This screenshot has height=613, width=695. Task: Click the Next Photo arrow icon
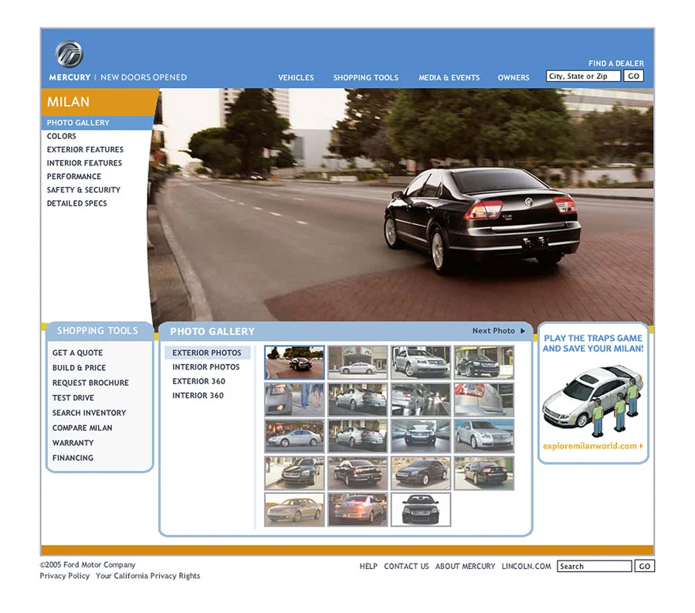pyautogui.click(x=523, y=331)
